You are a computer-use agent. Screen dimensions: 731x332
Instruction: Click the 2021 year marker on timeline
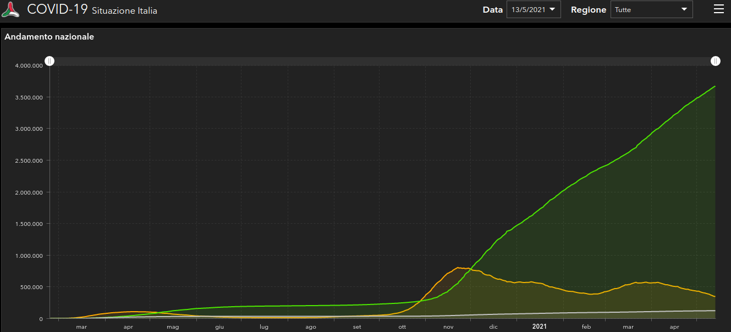[x=540, y=327]
